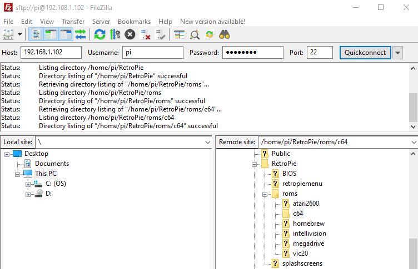Disconnect from the current server

pyautogui.click(x=145, y=34)
